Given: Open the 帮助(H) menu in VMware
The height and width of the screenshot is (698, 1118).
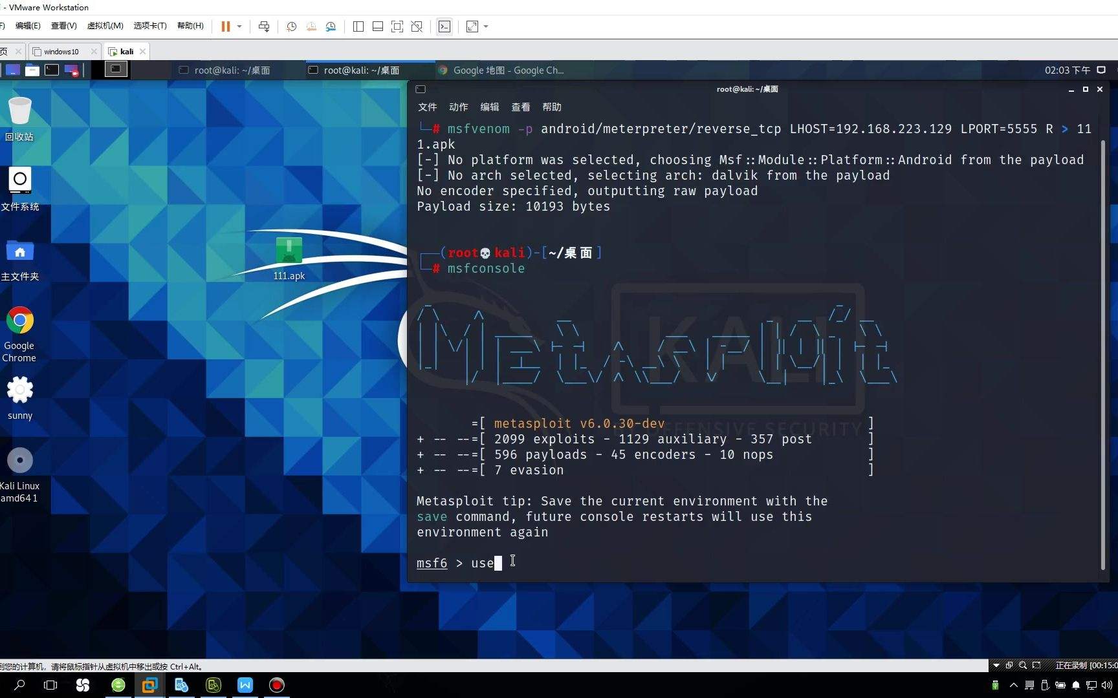Looking at the screenshot, I should (x=190, y=26).
